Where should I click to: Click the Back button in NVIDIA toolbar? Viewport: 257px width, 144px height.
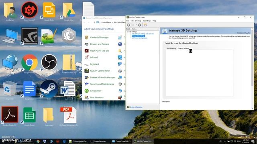coord(131,25)
